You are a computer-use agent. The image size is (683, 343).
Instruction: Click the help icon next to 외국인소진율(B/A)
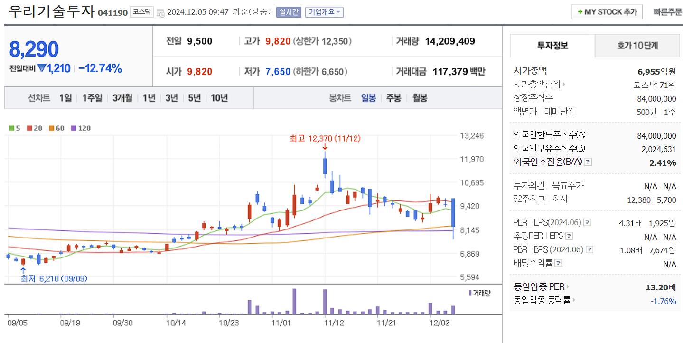(x=588, y=162)
